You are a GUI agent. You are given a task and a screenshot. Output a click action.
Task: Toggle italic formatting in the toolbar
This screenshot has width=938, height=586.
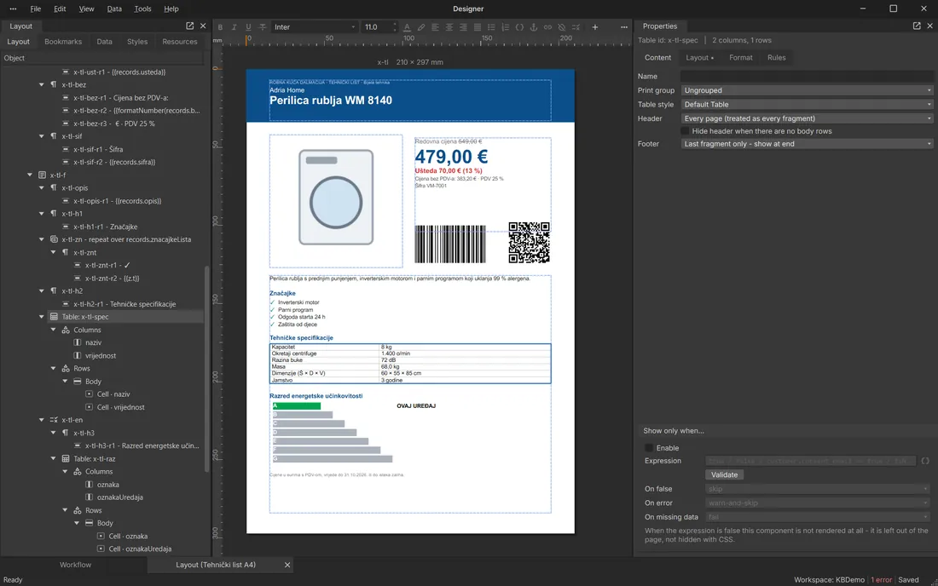pos(234,27)
